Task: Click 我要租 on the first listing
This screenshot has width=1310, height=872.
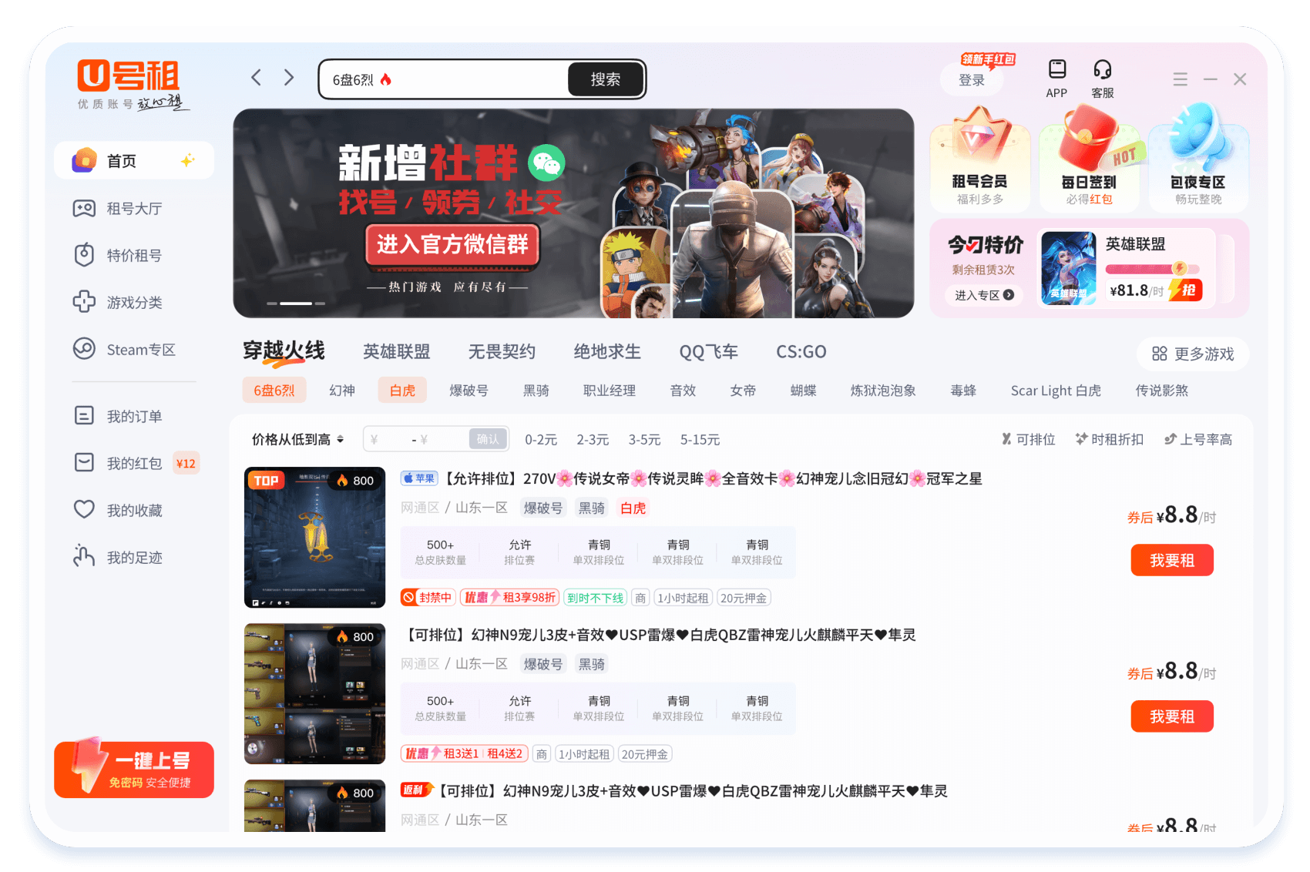Action: [1171, 560]
